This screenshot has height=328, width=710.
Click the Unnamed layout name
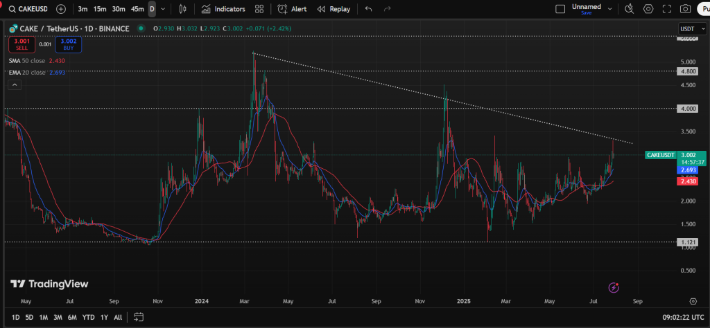tap(587, 7)
